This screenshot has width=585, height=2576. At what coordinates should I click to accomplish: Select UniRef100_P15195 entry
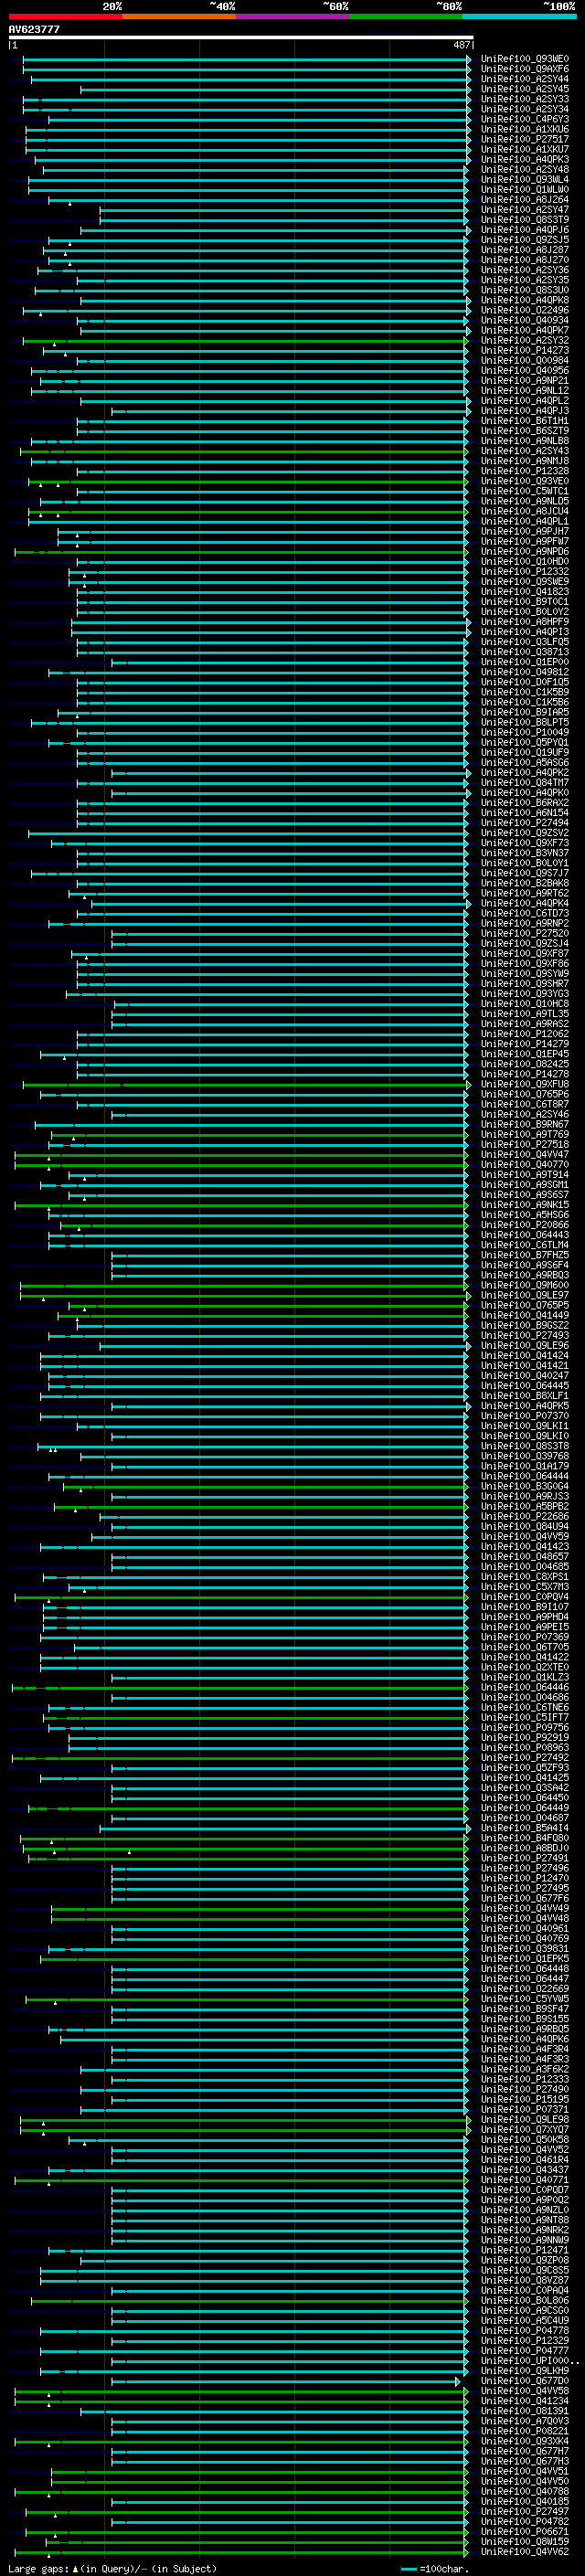pos(525,2100)
